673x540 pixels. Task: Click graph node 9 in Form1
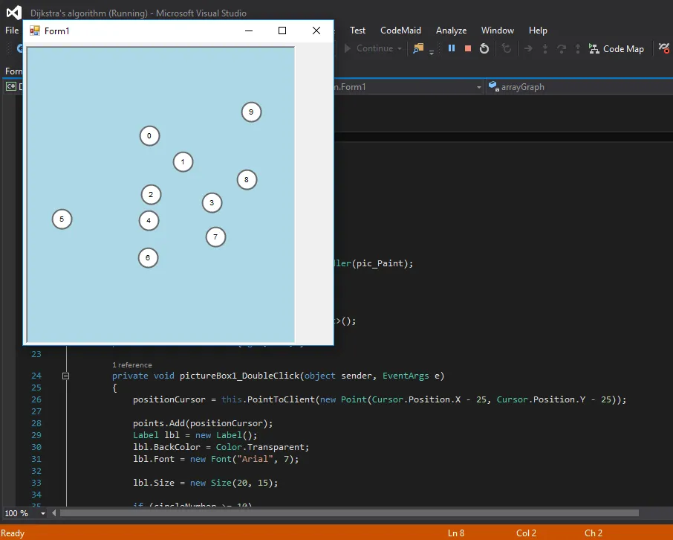(x=251, y=112)
